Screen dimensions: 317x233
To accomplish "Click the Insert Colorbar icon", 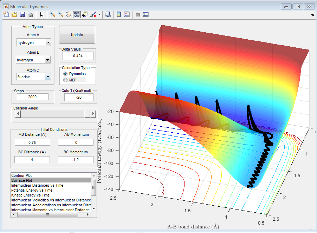I will [119, 14].
